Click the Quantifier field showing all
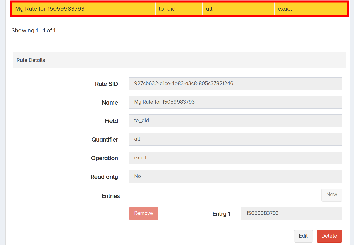This screenshot has width=354, height=245. tap(235, 139)
